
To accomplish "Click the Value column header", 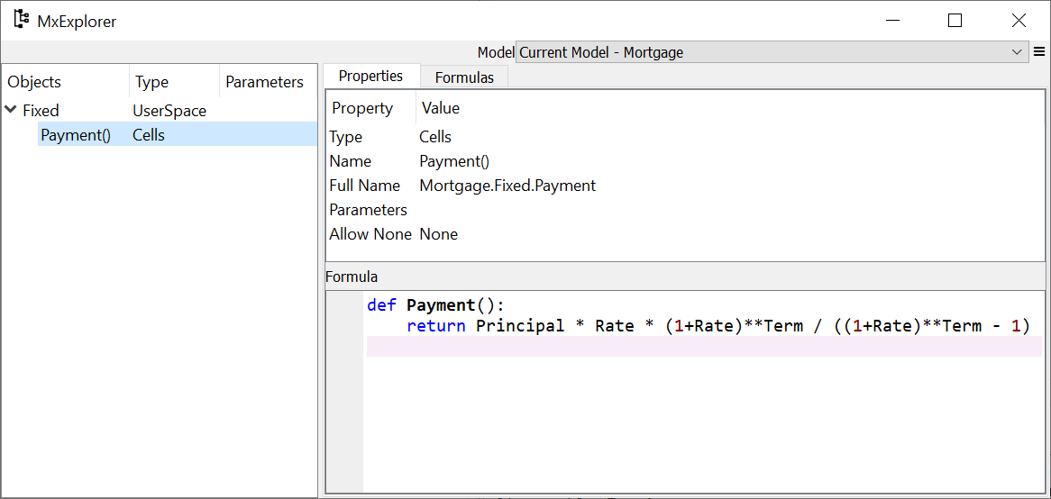I will pos(730,107).
